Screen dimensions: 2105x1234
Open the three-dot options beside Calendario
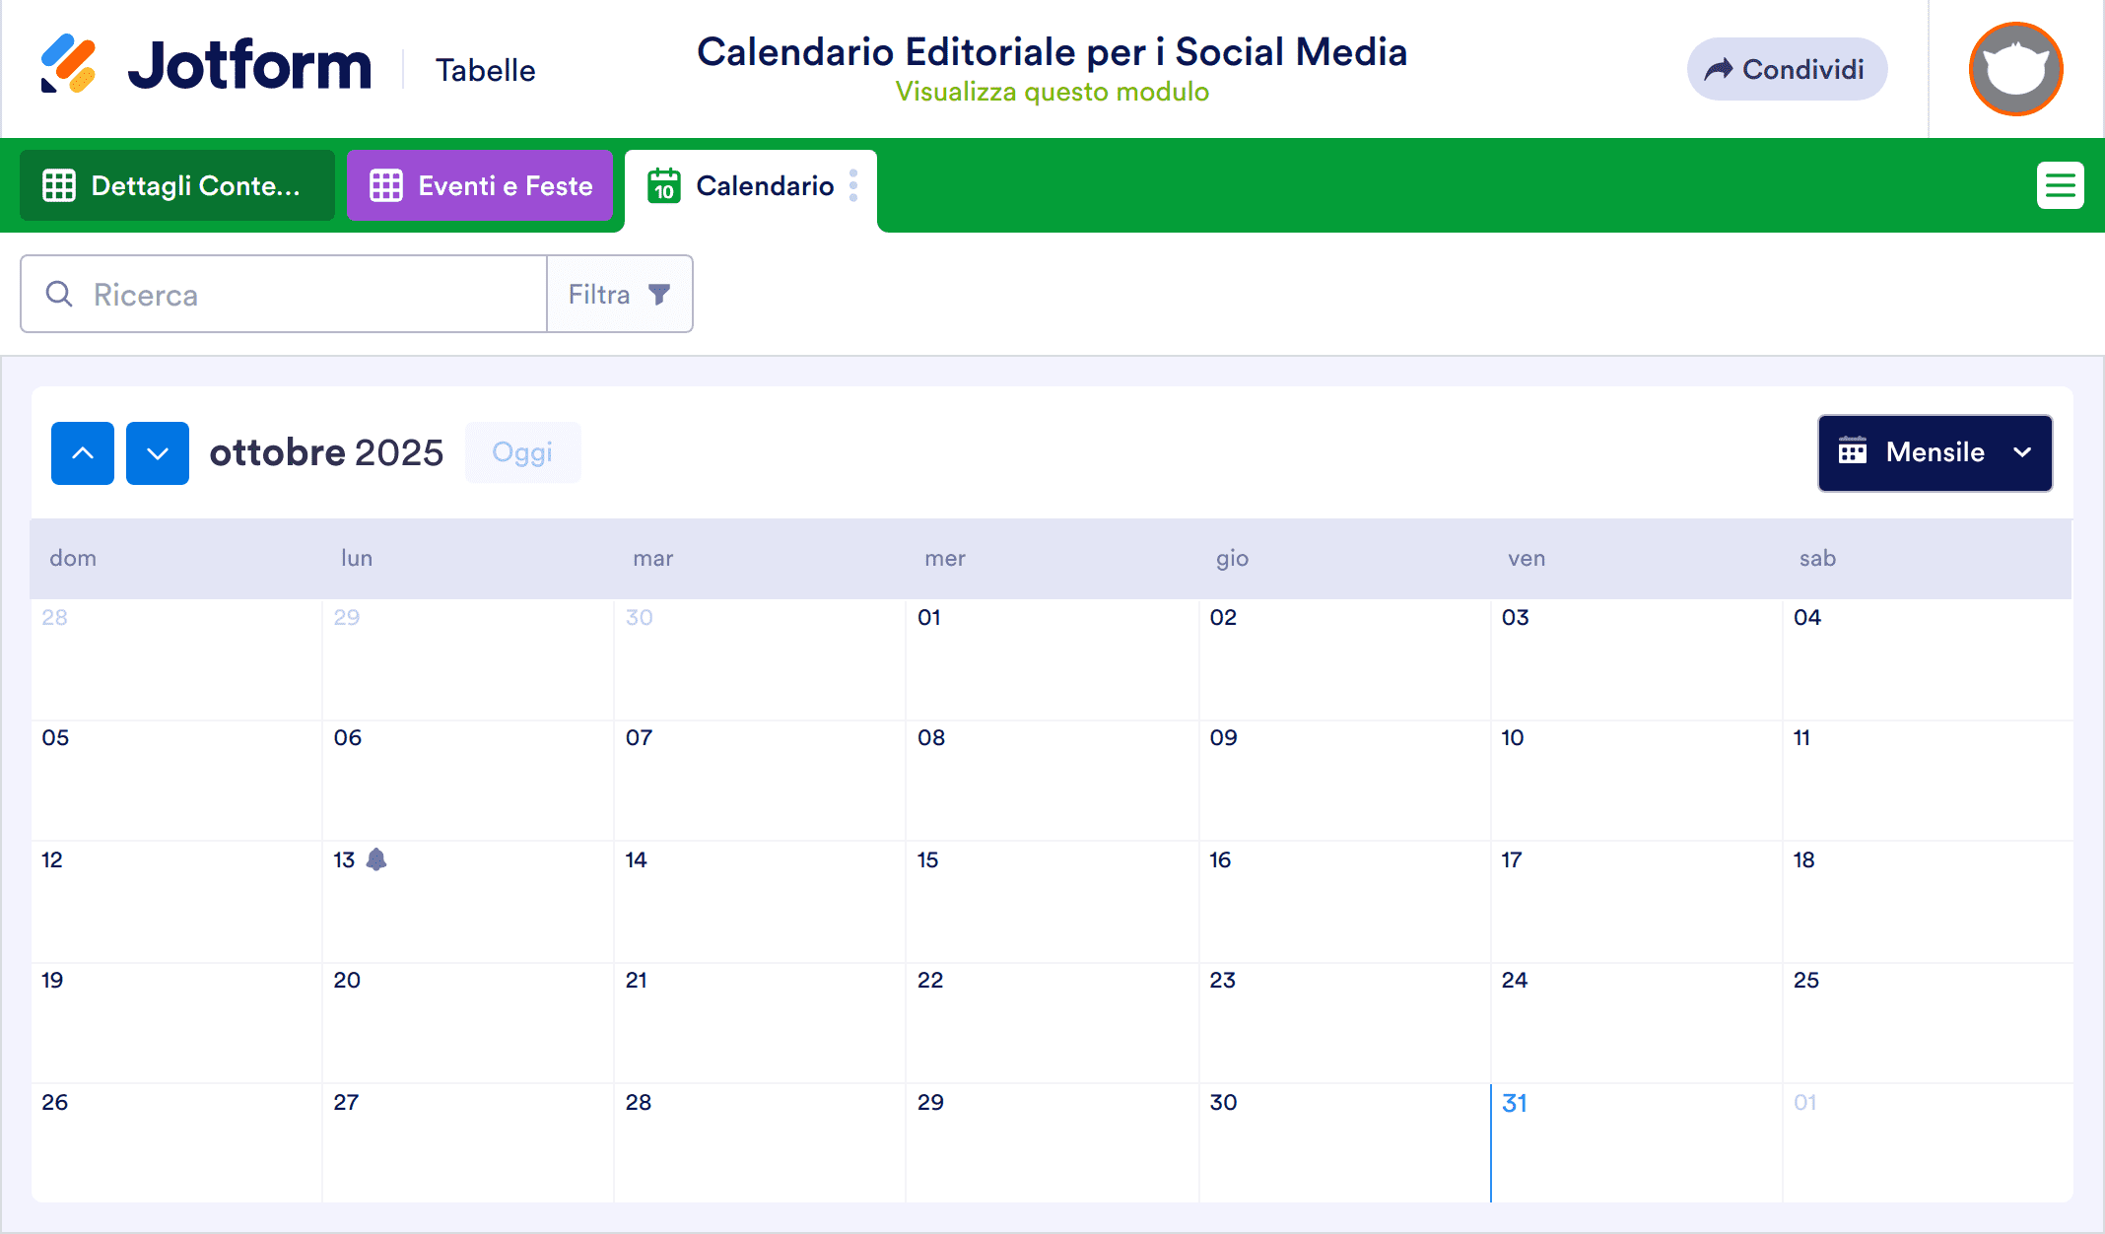(x=852, y=186)
